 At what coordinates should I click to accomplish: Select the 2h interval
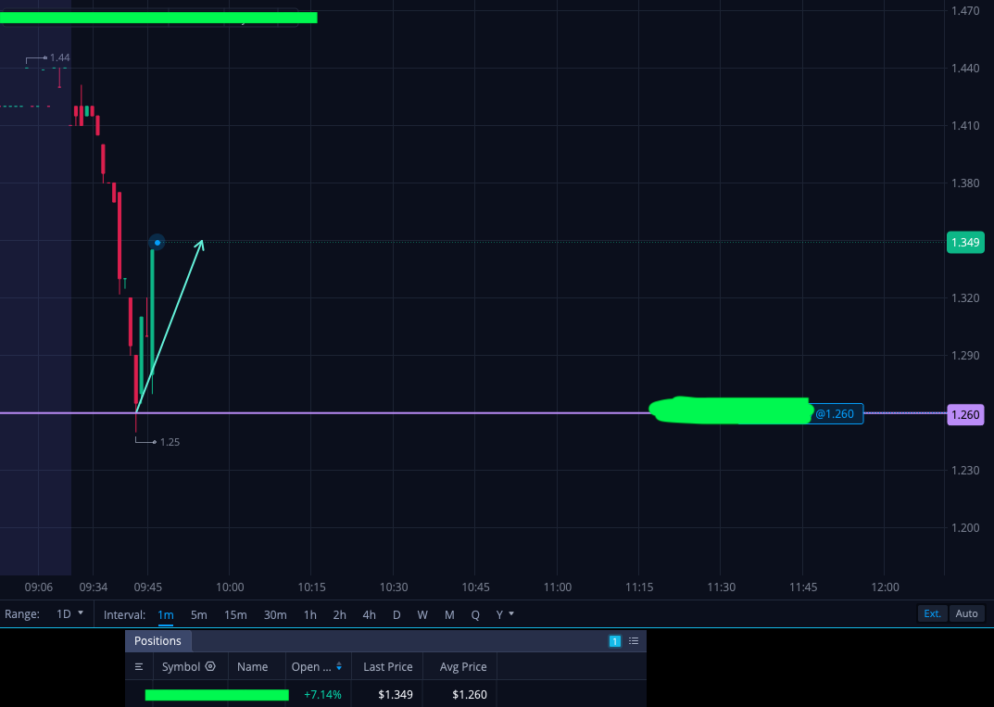340,614
